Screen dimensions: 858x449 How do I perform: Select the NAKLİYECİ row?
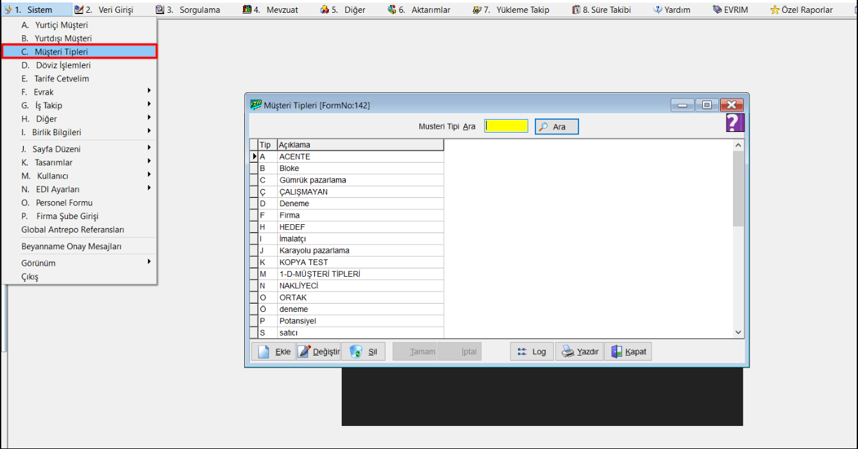point(347,286)
